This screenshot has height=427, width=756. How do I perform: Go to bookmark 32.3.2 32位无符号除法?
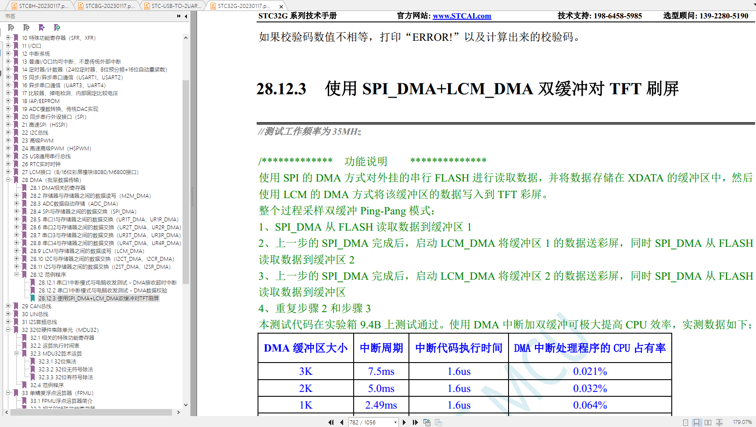pyautogui.click(x=66, y=370)
